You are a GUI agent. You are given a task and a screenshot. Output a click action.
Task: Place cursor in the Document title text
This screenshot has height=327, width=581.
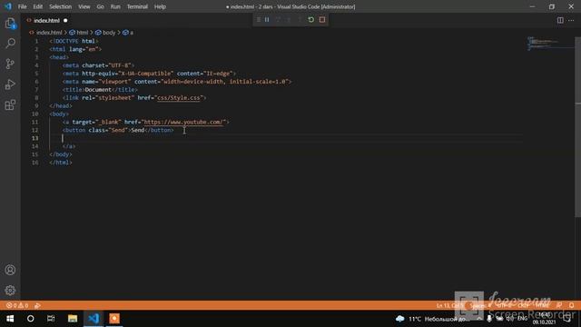(98, 90)
